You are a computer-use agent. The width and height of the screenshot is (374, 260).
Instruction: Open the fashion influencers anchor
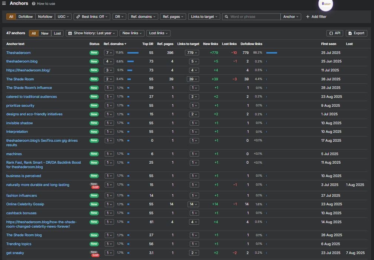(22, 196)
